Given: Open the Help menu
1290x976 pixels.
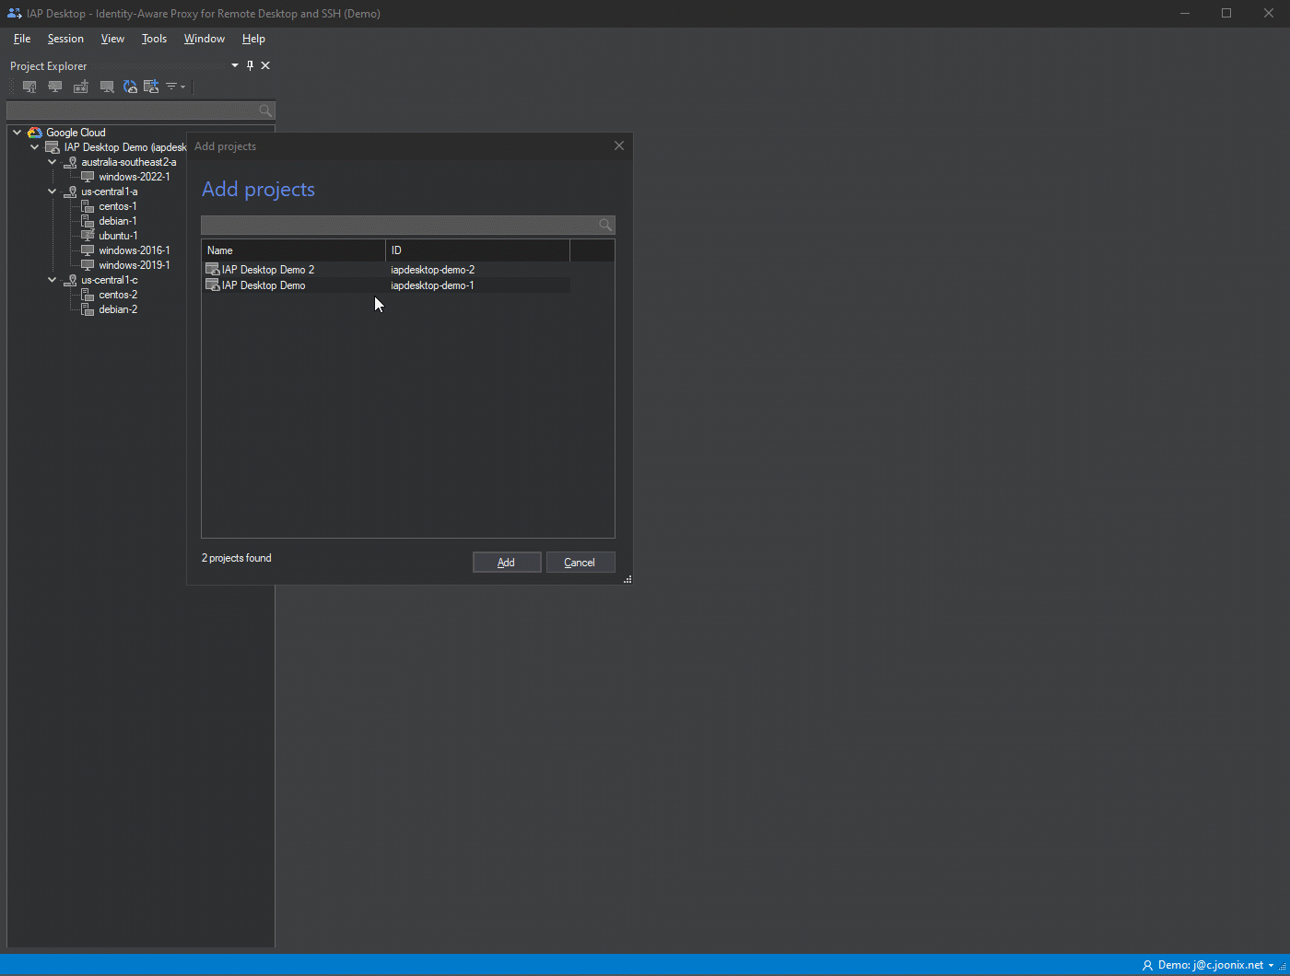Looking at the screenshot, I should [x=253, y=39].
